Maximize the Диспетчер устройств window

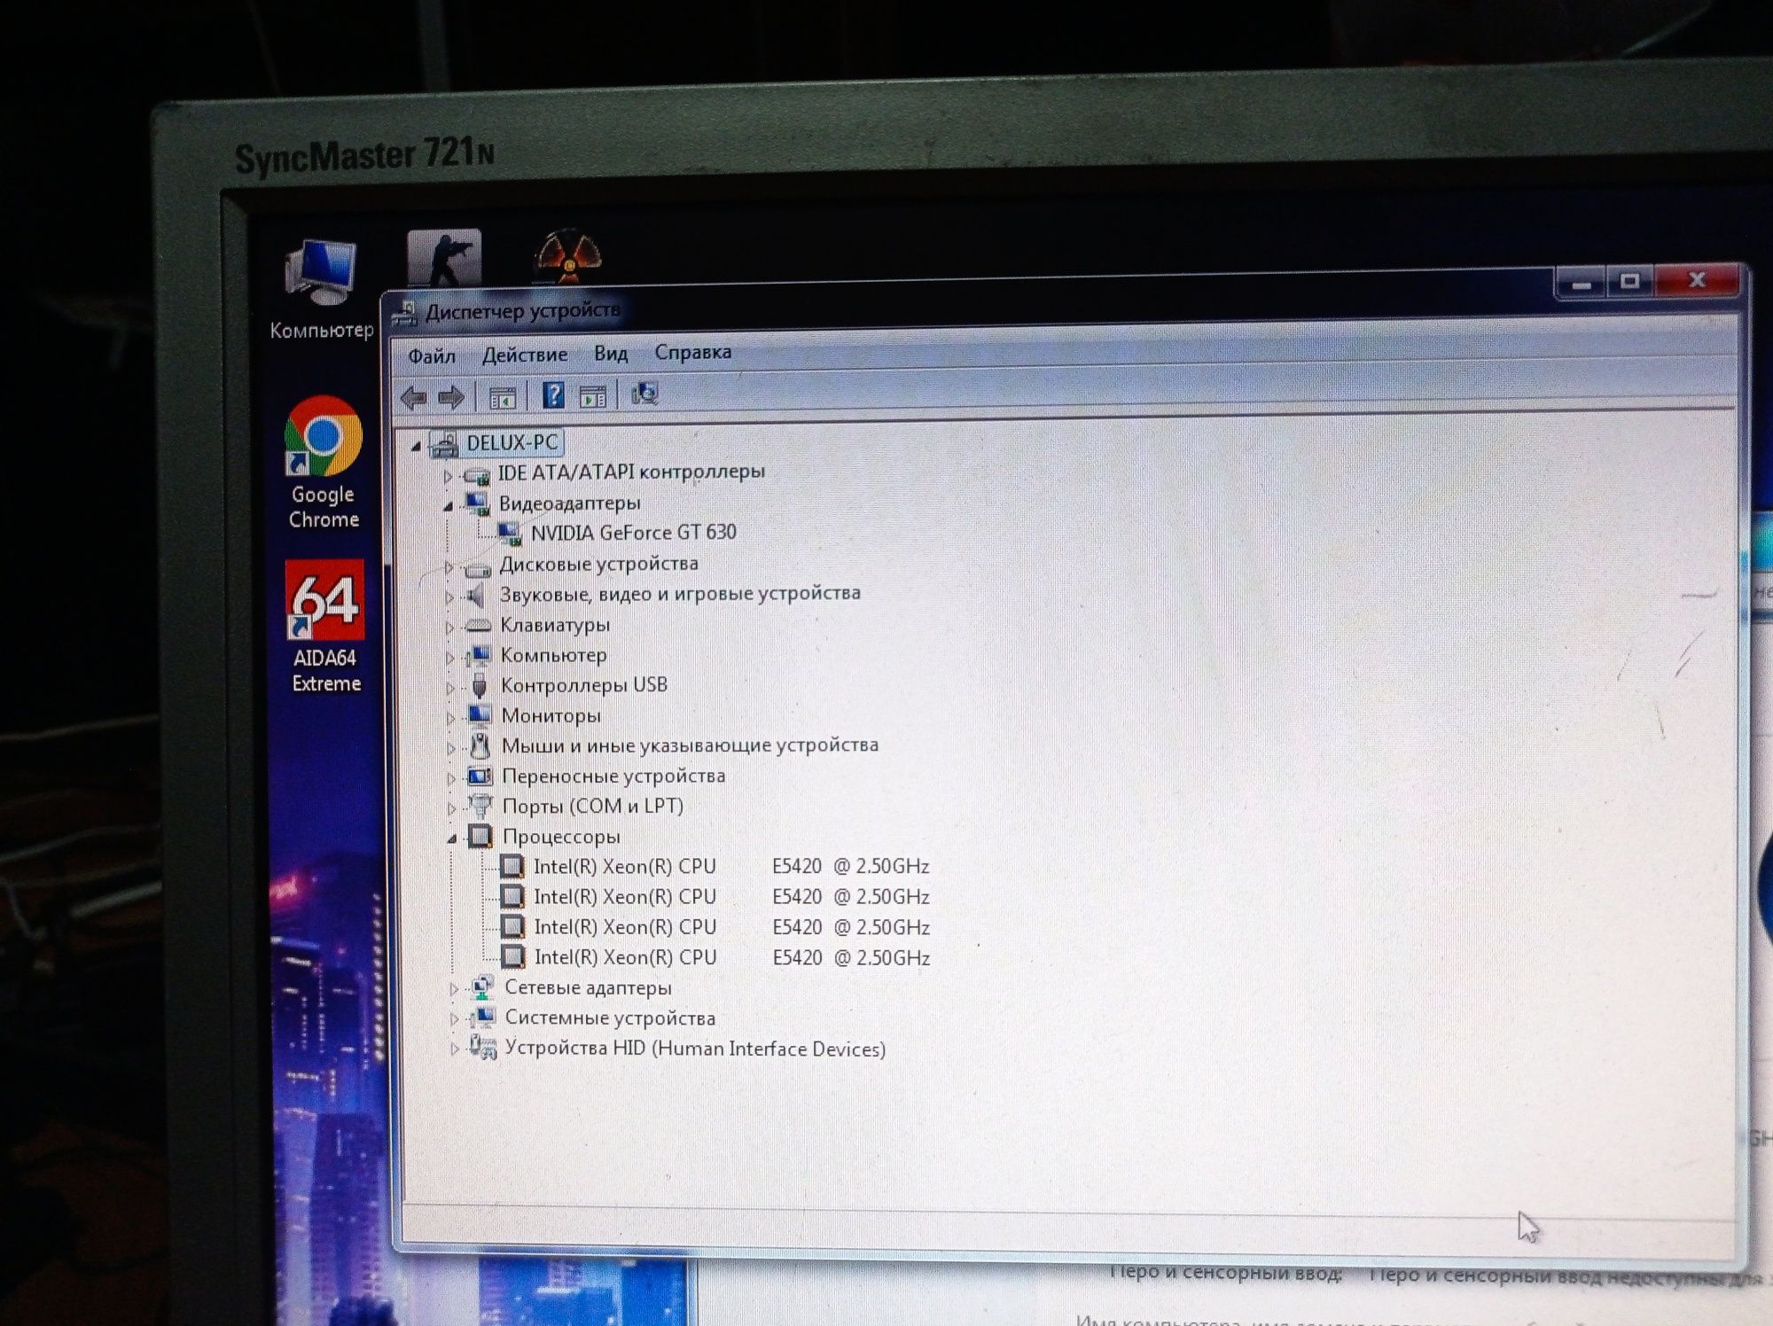[1629, 281]
